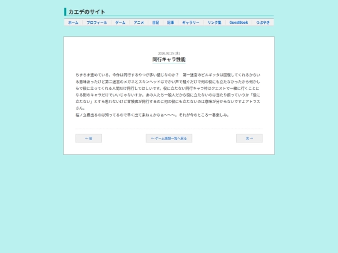The height and width of the screenshot is (253, 338).
Task: Open the ゲーム section
Action: [x=120, y=22]
